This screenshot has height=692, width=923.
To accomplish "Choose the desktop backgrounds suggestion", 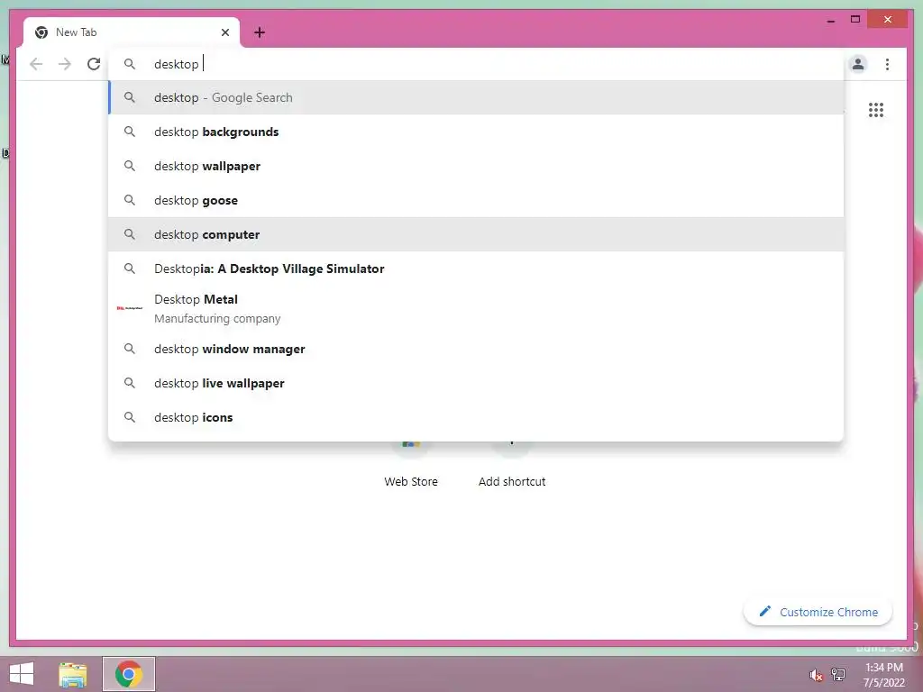I will (476, 132).
